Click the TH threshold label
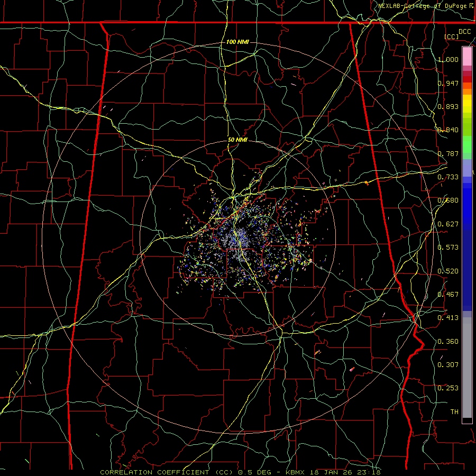Screen dimensions: 476x476 point(454,412)
